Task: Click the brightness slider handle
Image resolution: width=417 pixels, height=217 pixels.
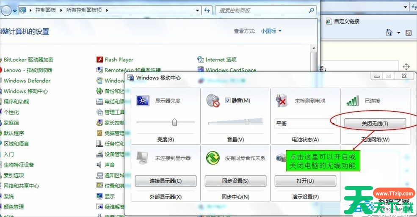Action: point(174,122)
